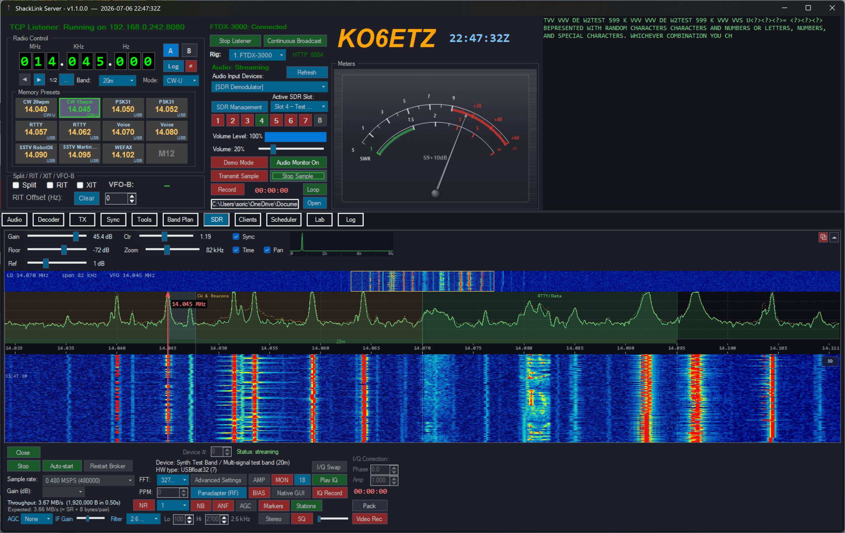Toggle the NR noise reduction button
The height and width of the screenshot is (533, 845).
[x=144, y=505]
